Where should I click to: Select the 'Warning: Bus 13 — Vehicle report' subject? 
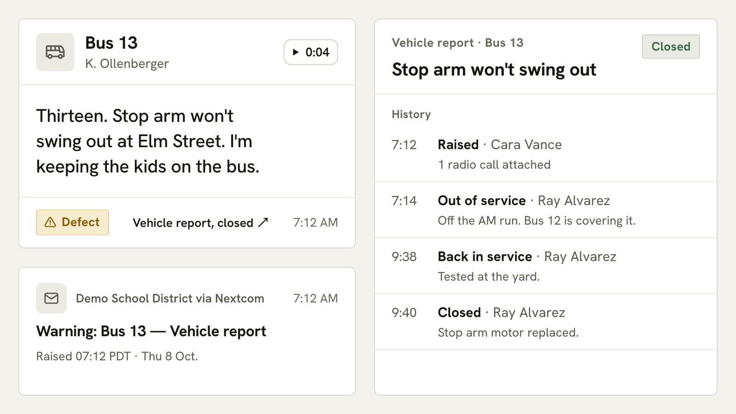pos(151,331)
